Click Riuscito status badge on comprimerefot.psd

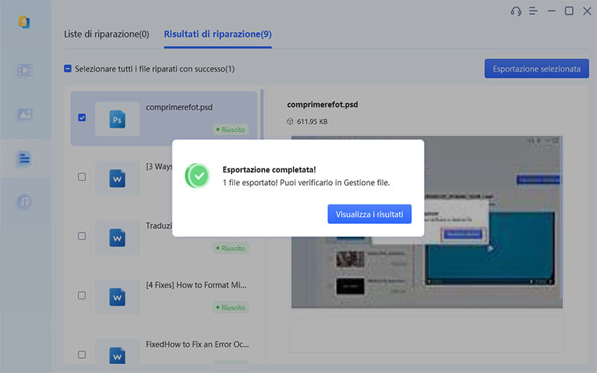231,129
